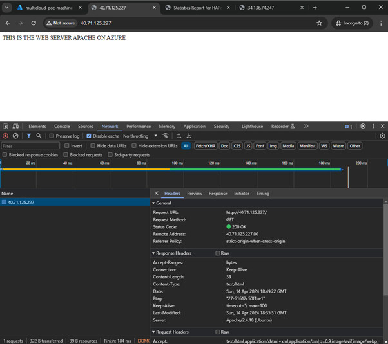388x344 pixels.
Task: Reload the page in browser toolbar
Action: tap(34, 23)
